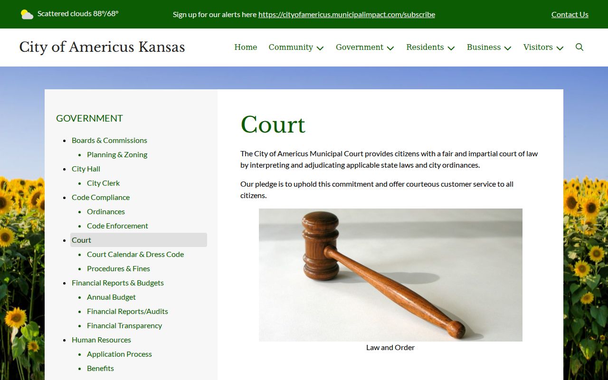Open the alerts subscribe URL link
Screen dimensions: 608x380
347,14
